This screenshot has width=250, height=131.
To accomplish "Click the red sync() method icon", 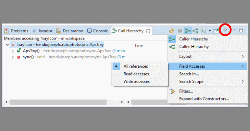I will 19,57.
